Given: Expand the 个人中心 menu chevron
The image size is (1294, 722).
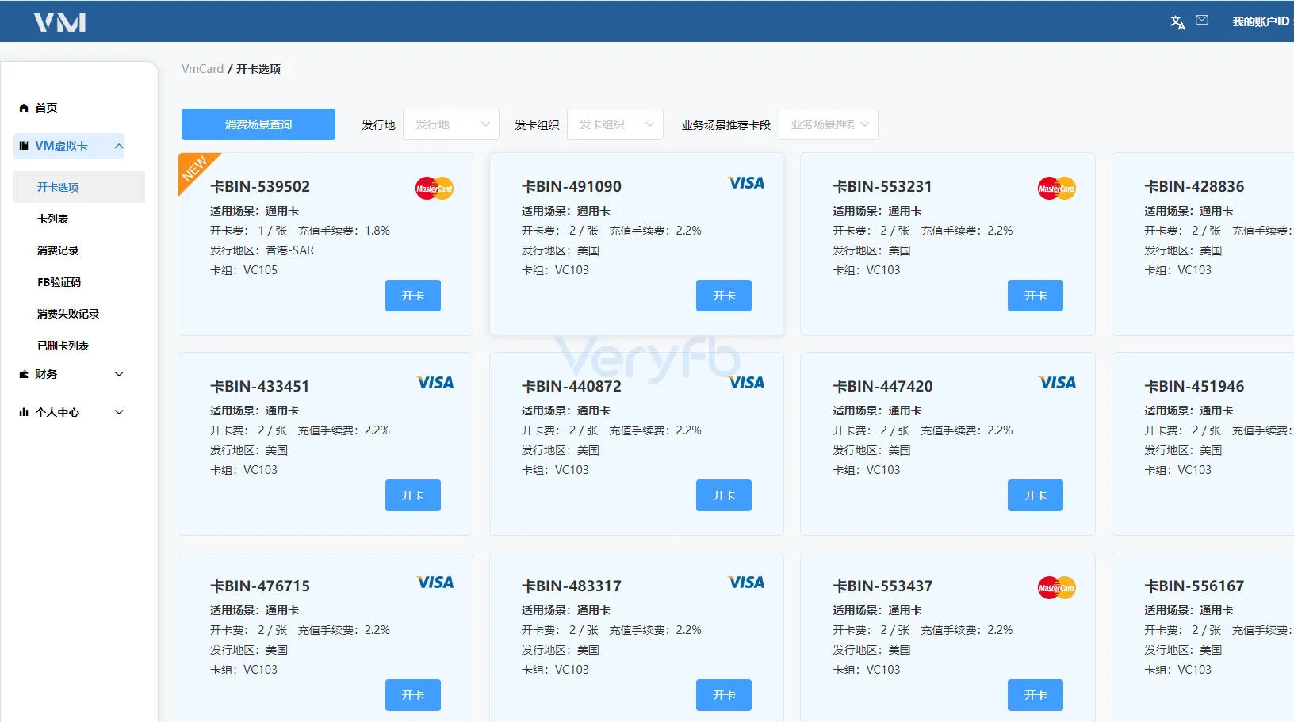Looking at the screenshot, I should coord(119,412).
